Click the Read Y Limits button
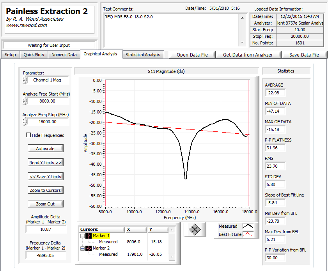This screenshot has width=328, height=271. click(45, 163)
